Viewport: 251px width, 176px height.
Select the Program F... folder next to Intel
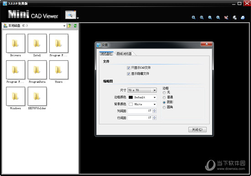[x=59, y=43]
